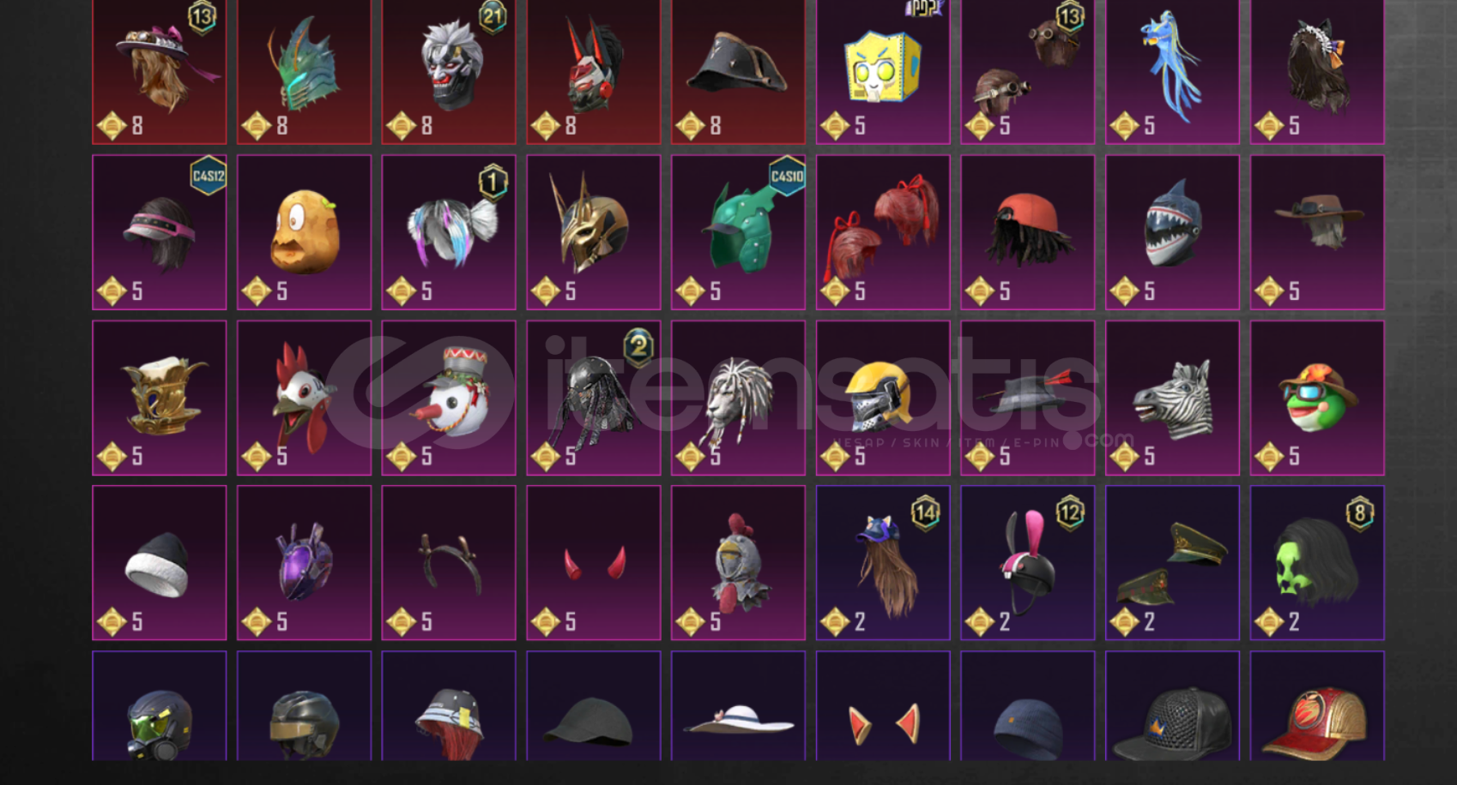Choose the snowman head with hat

pyautogui.click(x=449, y=398)
